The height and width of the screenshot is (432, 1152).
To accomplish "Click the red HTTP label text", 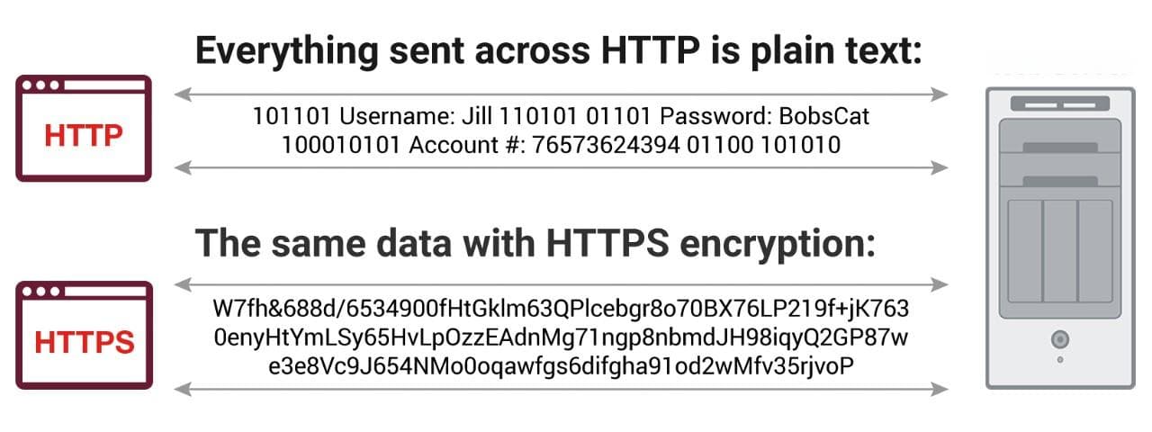I will tap(84, 136).
